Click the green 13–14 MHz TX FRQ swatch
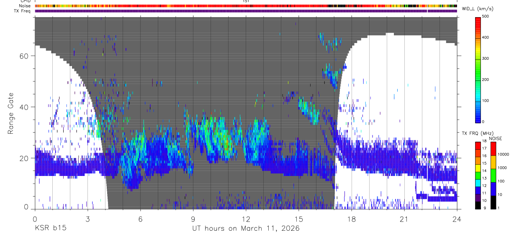This screenshot has width=514, height=237. (x=478, y=176)
